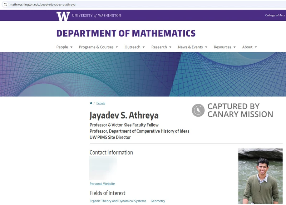Viewport: 286px width, 205px height.
Task: Open Ergodic Theory and Dynamical Systems link
Action: pos(118,201)
